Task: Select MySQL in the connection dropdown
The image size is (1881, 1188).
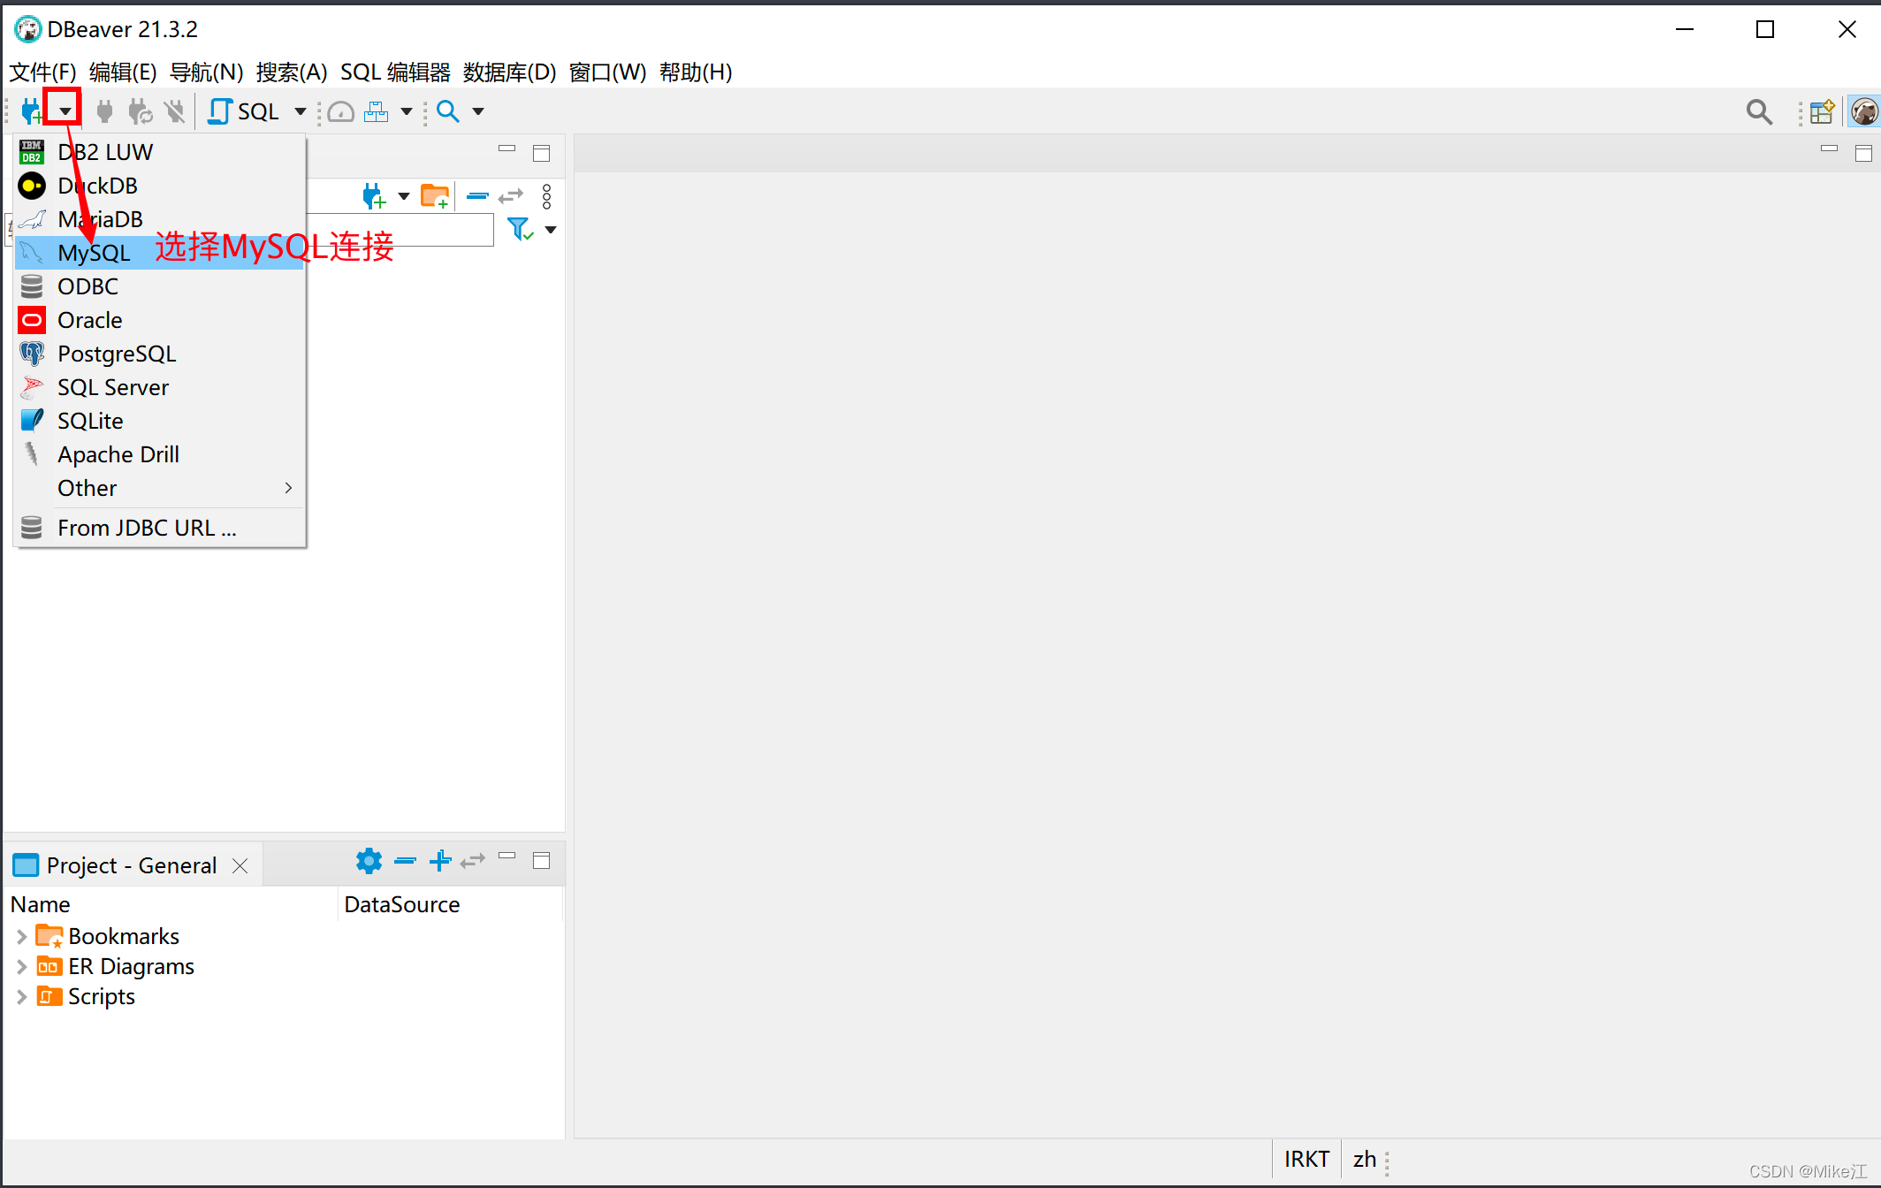Action: point(159,253)
